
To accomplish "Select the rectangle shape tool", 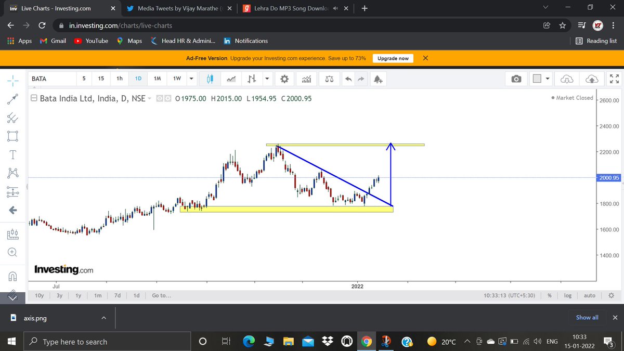I will click(x=13, y=136).
